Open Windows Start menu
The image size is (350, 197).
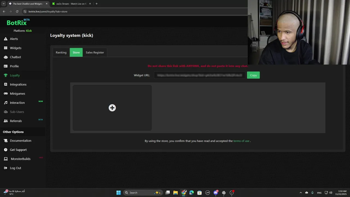point(118,193)
